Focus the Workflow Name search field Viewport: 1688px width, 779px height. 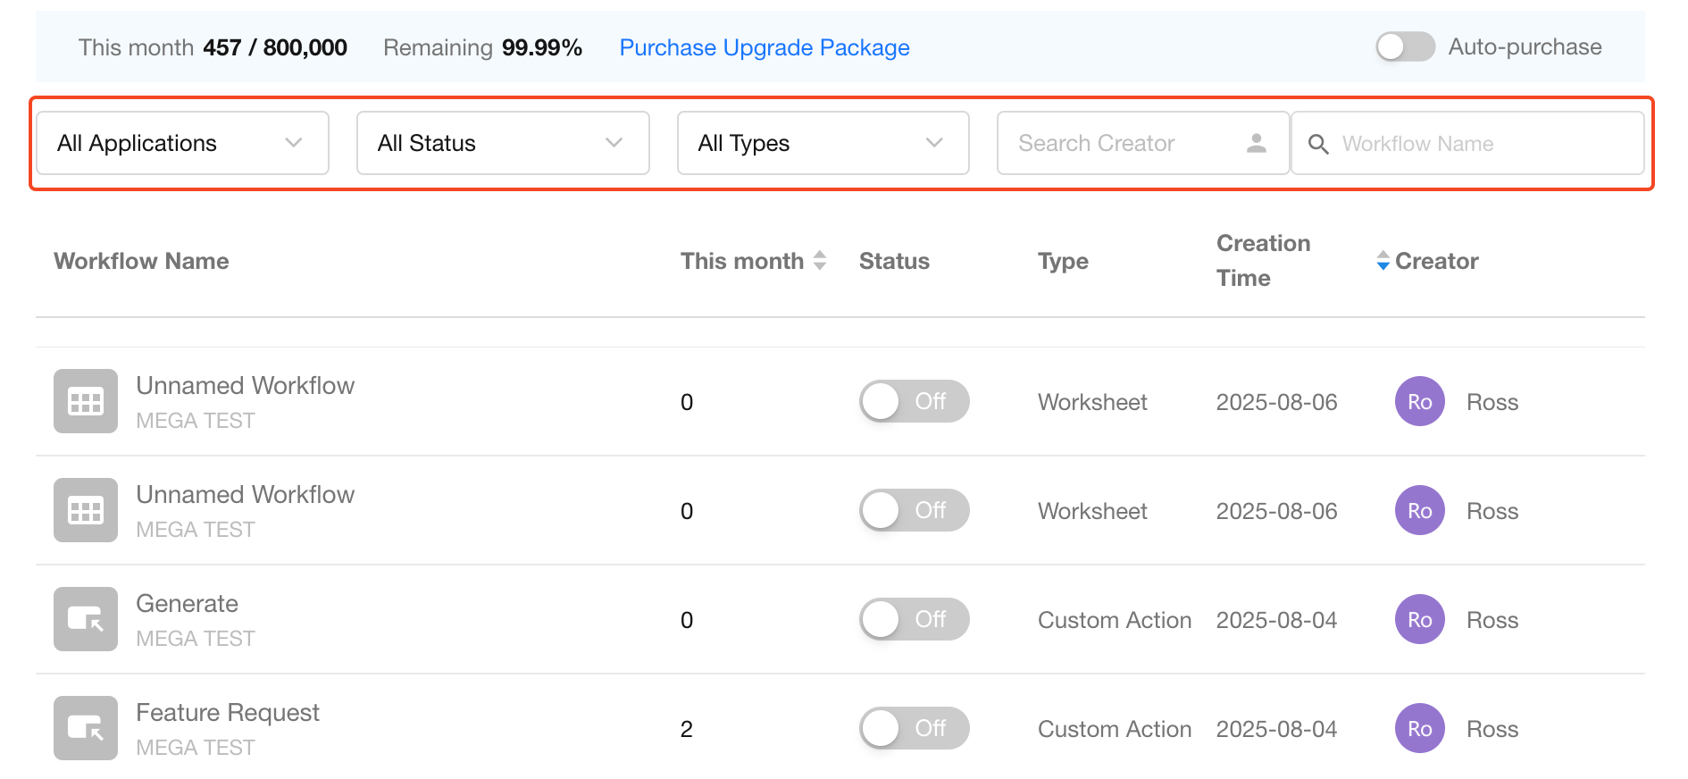click(1483, 144)
